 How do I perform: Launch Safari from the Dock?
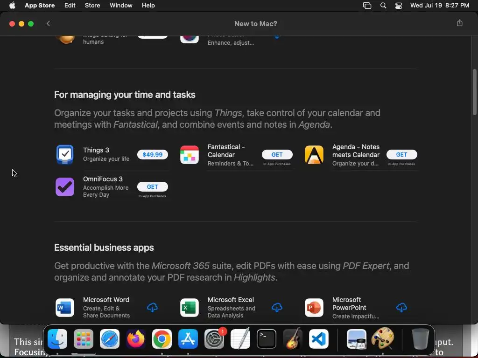tap(110, 339)
